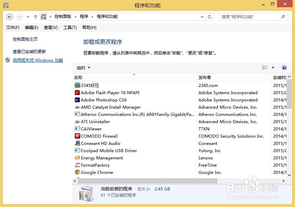
Task: Select ATI Uninstaller icon
Action: [x=77, y=121]
